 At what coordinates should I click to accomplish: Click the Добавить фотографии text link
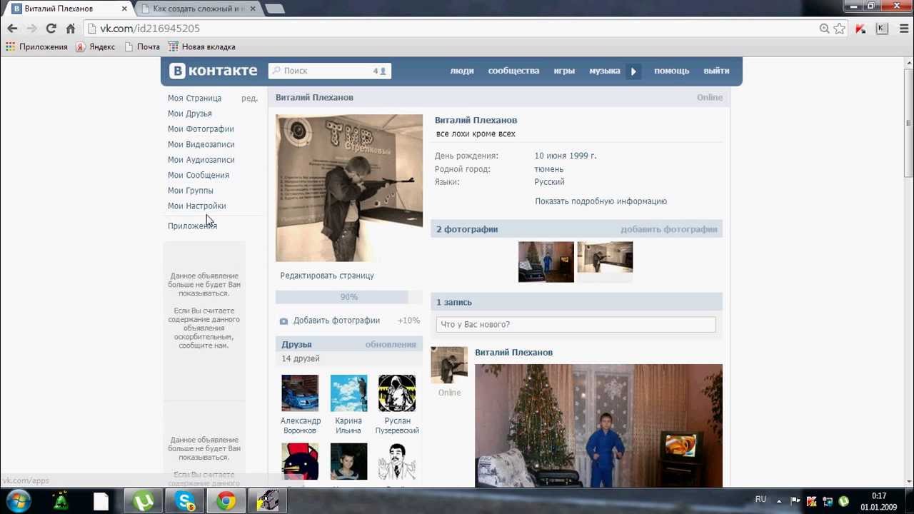point(336,321)
